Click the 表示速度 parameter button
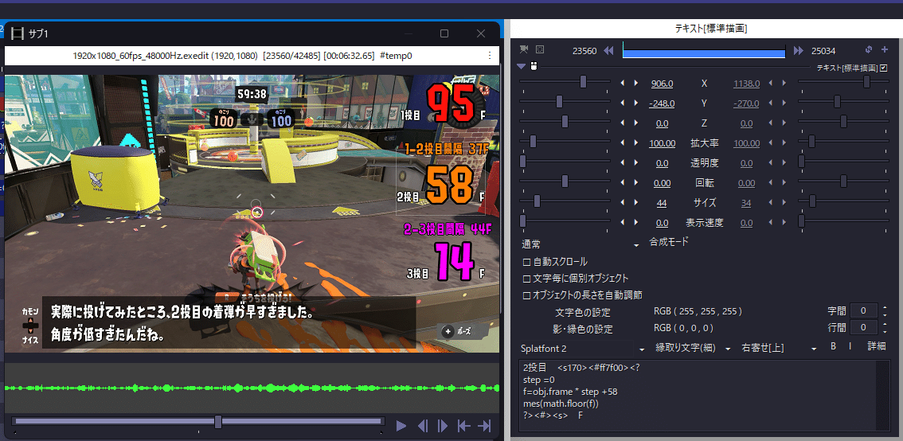 pyautogui.click(x=704, y=223)
